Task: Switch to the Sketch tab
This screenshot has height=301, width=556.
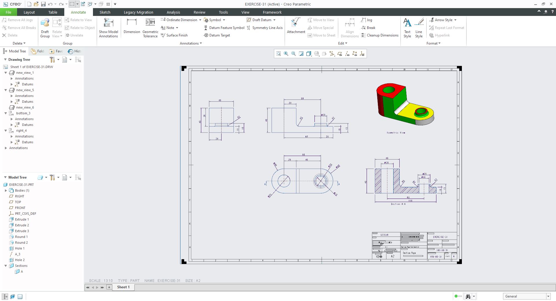Action: (x=105, y=12)
